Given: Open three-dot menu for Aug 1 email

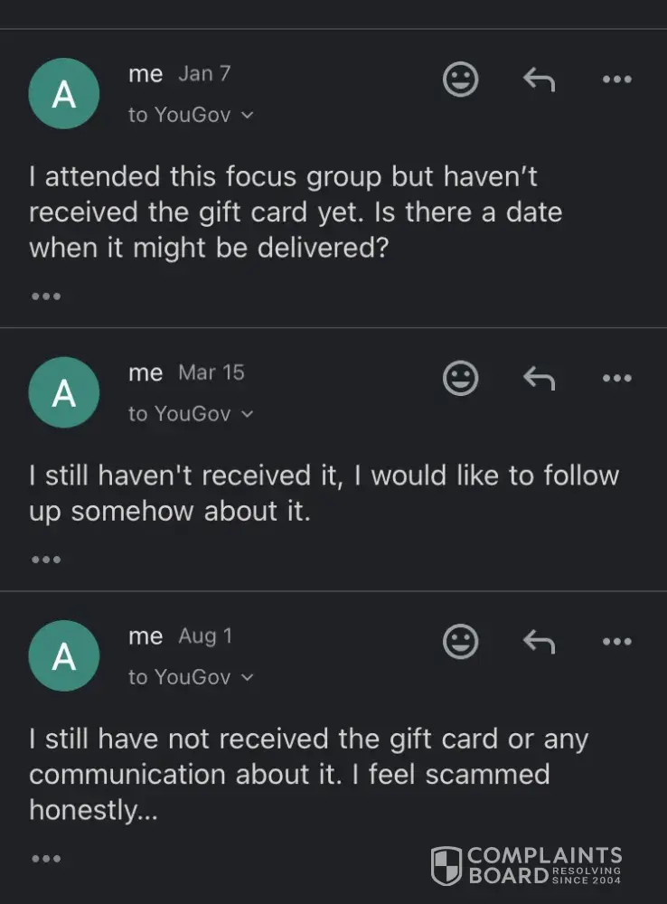Looking at the screenshot, I should click(x=616, y=642).
